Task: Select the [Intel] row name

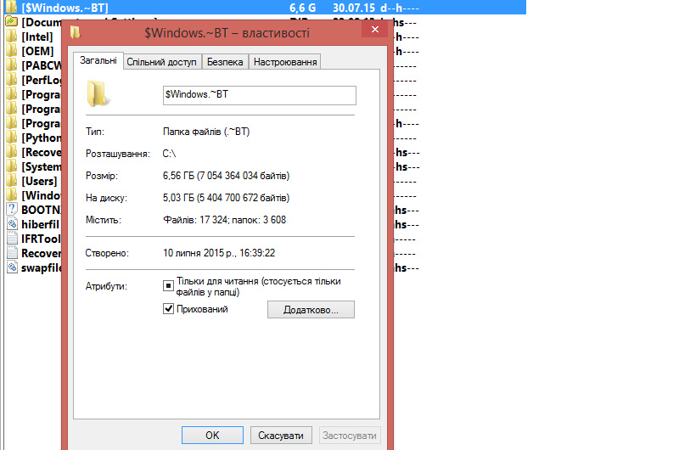Action: pyautogui.click(x=37, y=37)
